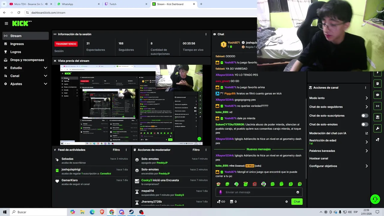This screenshot has width=384, height=216.
Task: Switch to the Micro TDH browser tab
Action: [x=30, y=4]
